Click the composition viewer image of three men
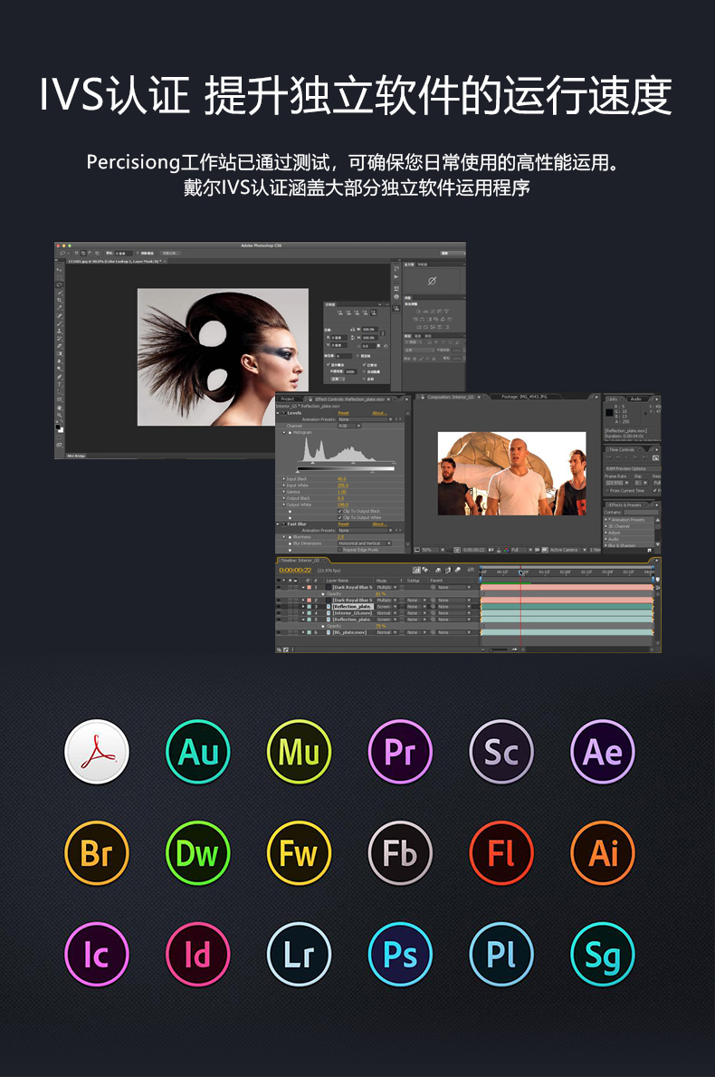715x1077 pixels. 512,474
